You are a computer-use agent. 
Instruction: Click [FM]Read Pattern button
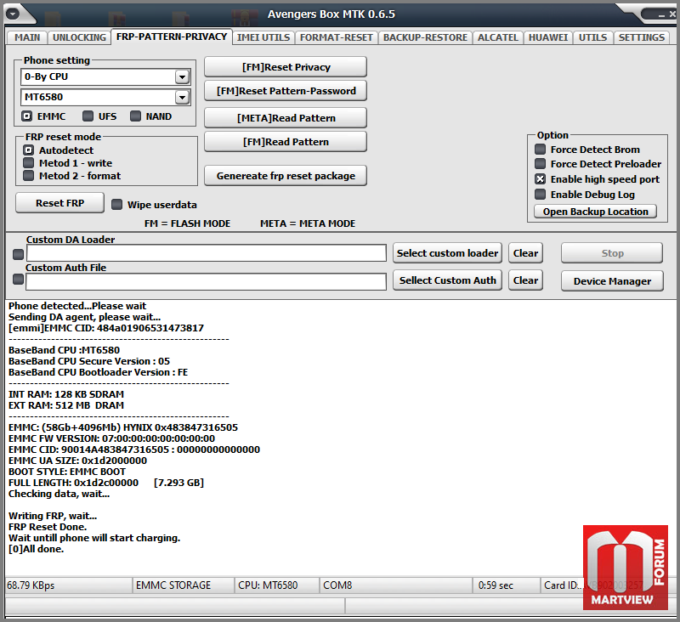pos(286,142)
